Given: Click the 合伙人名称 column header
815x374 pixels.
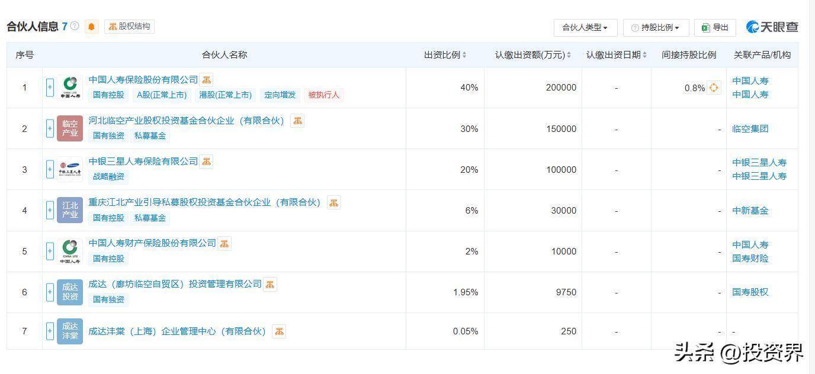Looking at the screenshot, I should (224, 55).
